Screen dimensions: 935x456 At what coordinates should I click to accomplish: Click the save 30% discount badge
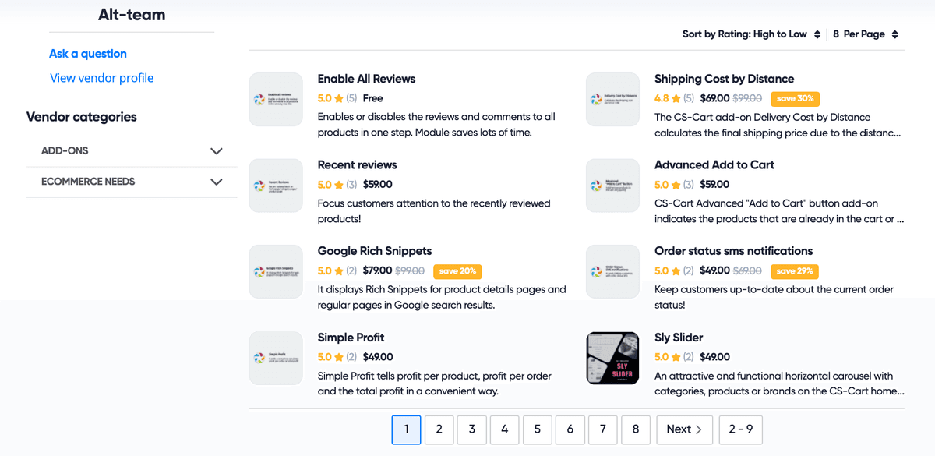[795, 99]
